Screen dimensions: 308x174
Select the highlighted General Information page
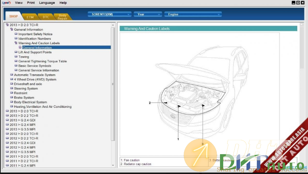67,47
